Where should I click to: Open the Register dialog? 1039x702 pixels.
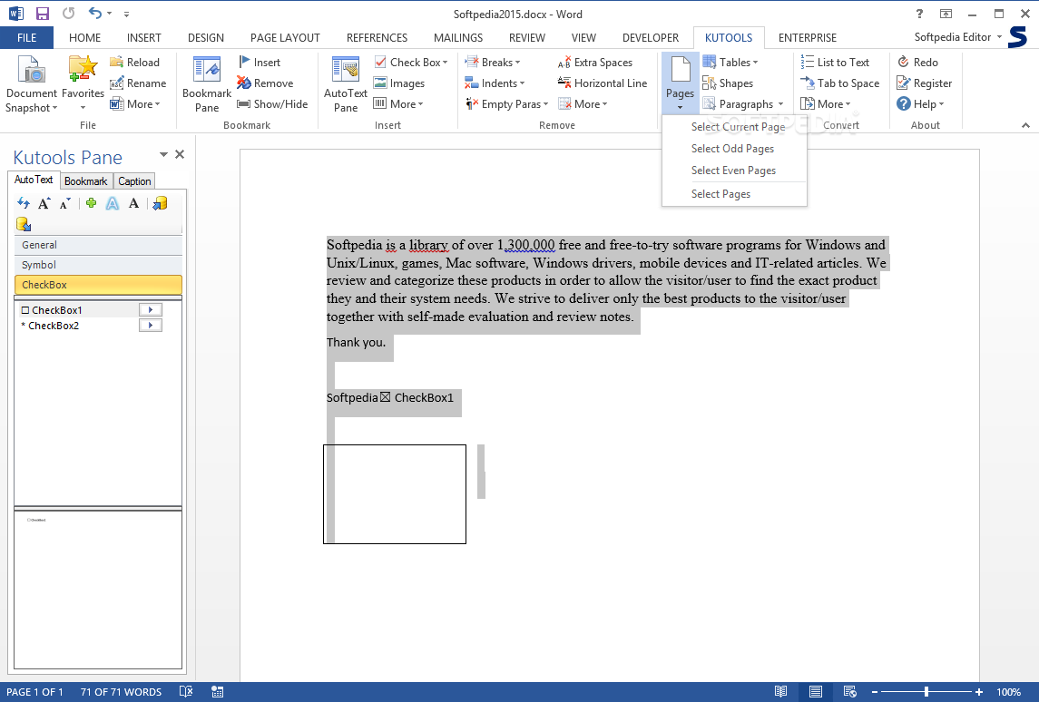coord(925,83)
